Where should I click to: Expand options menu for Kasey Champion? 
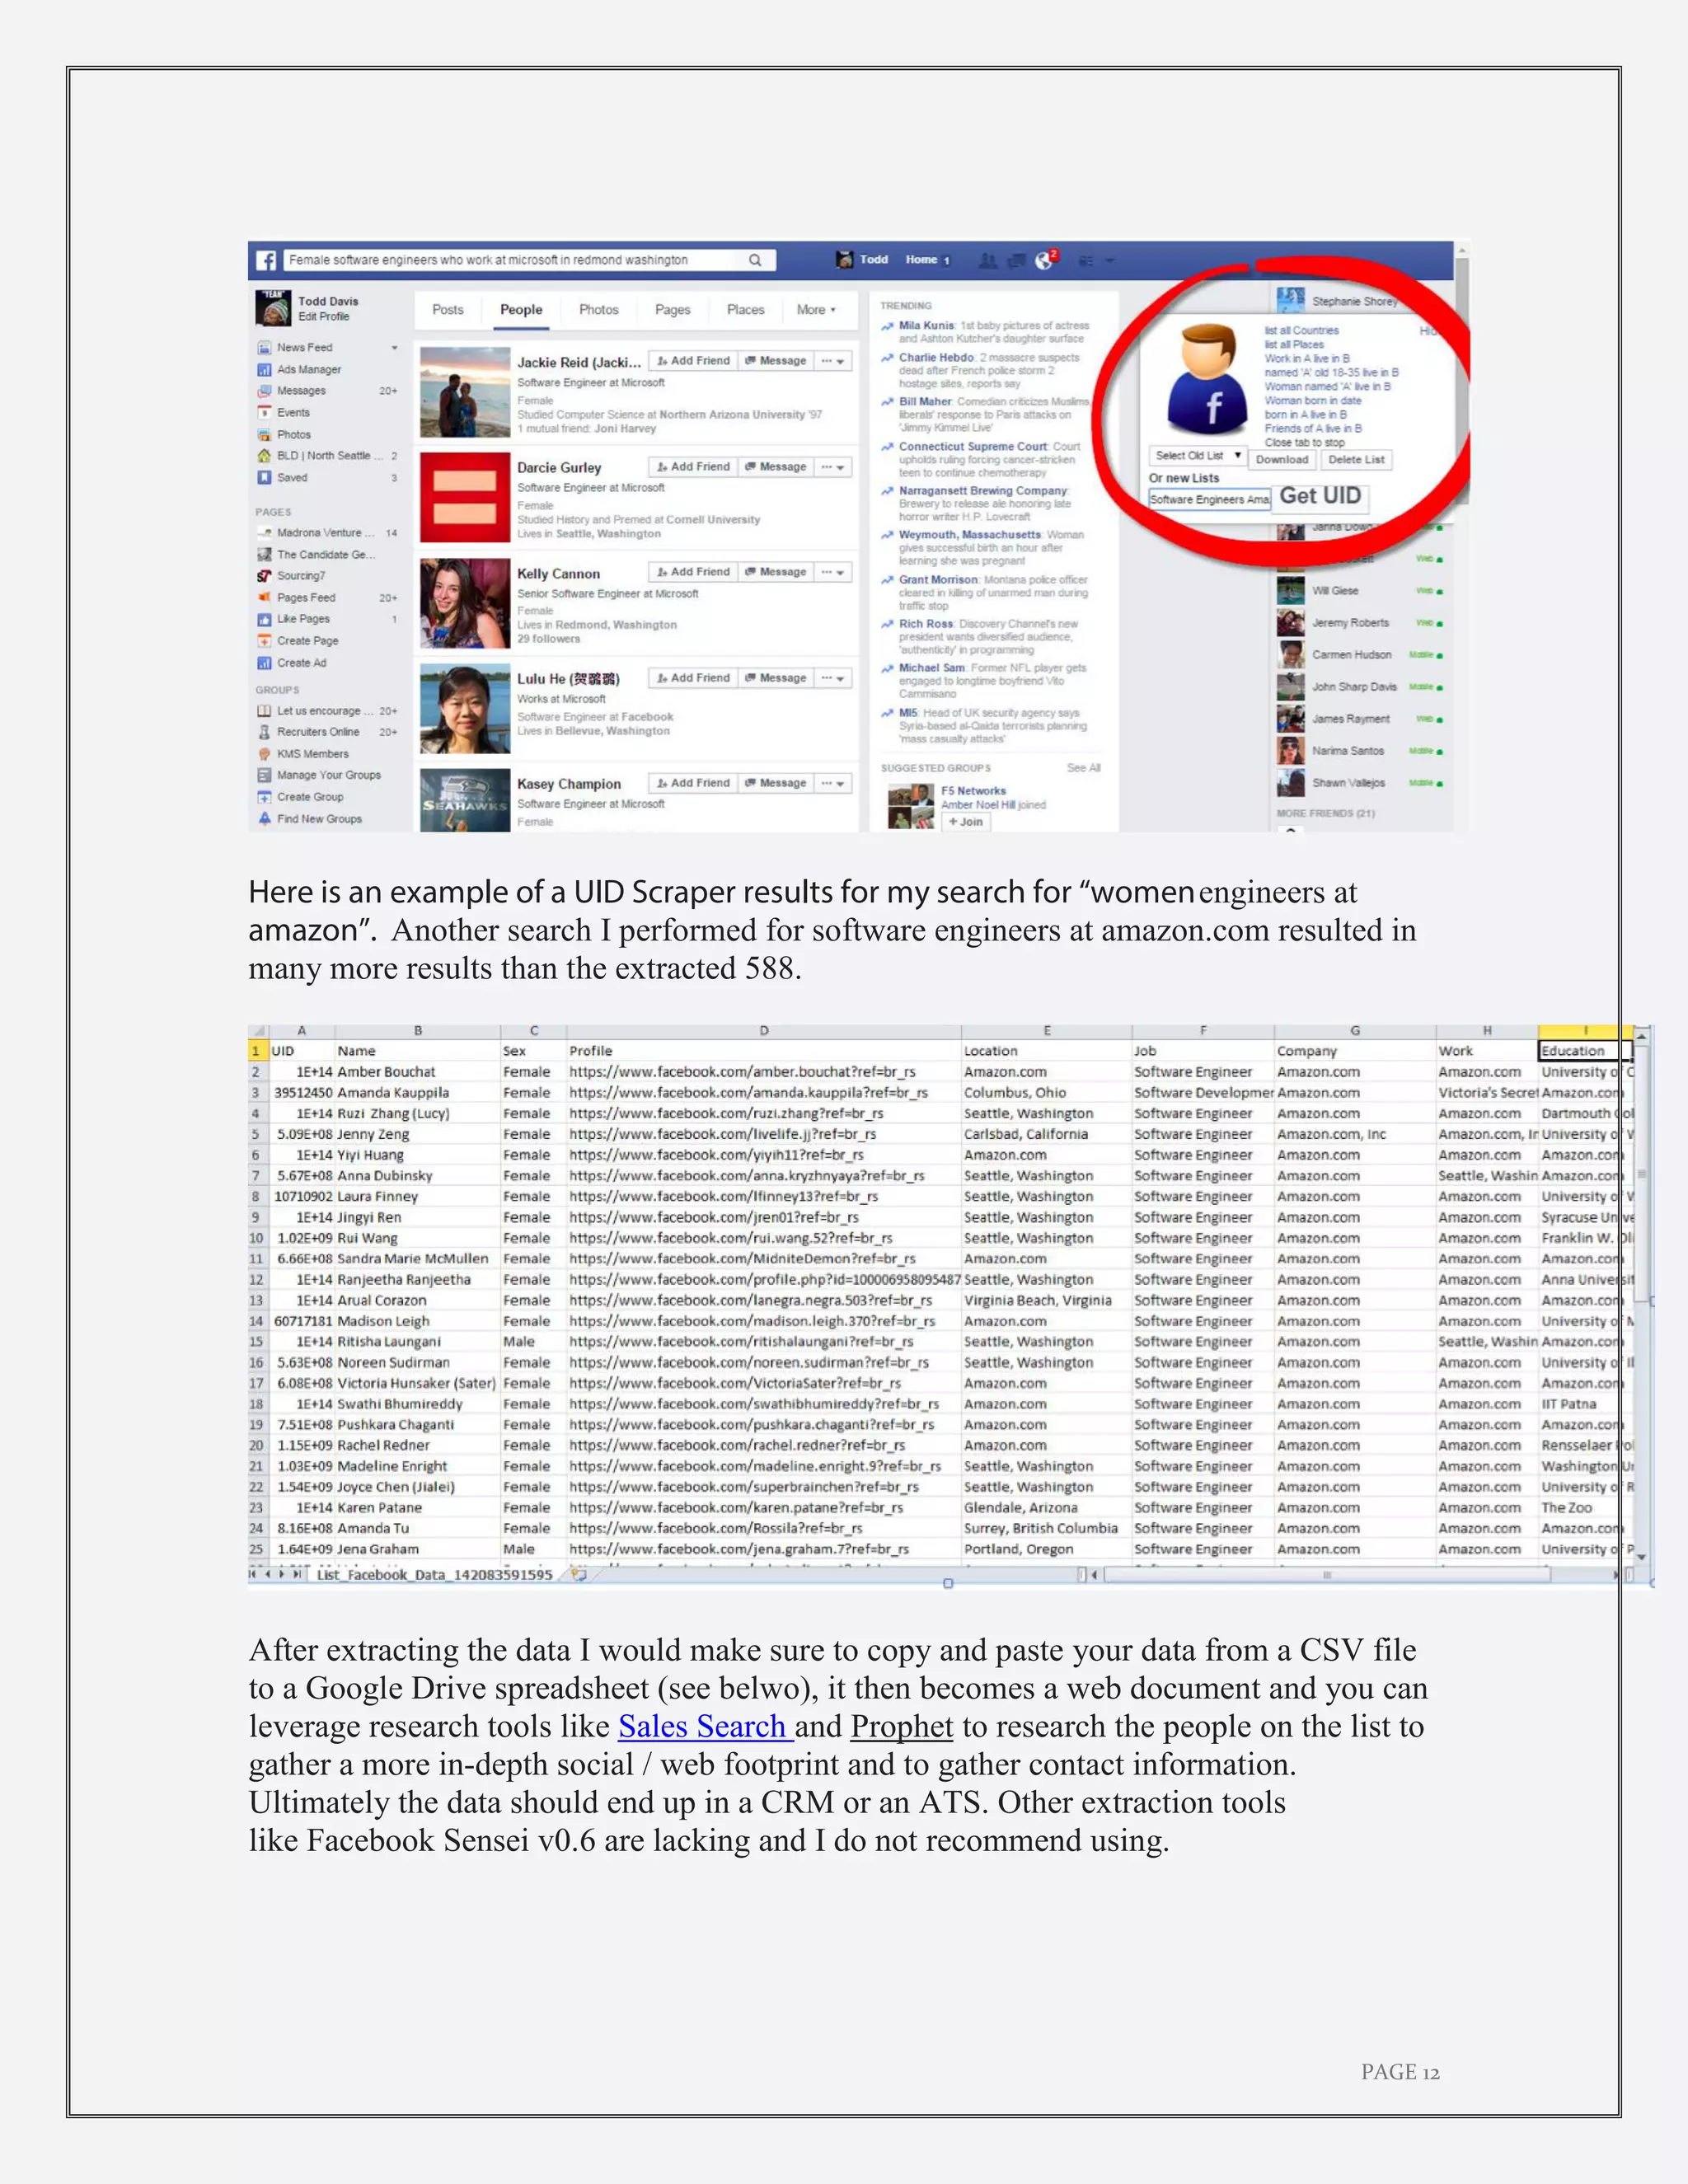pos(833,783)
